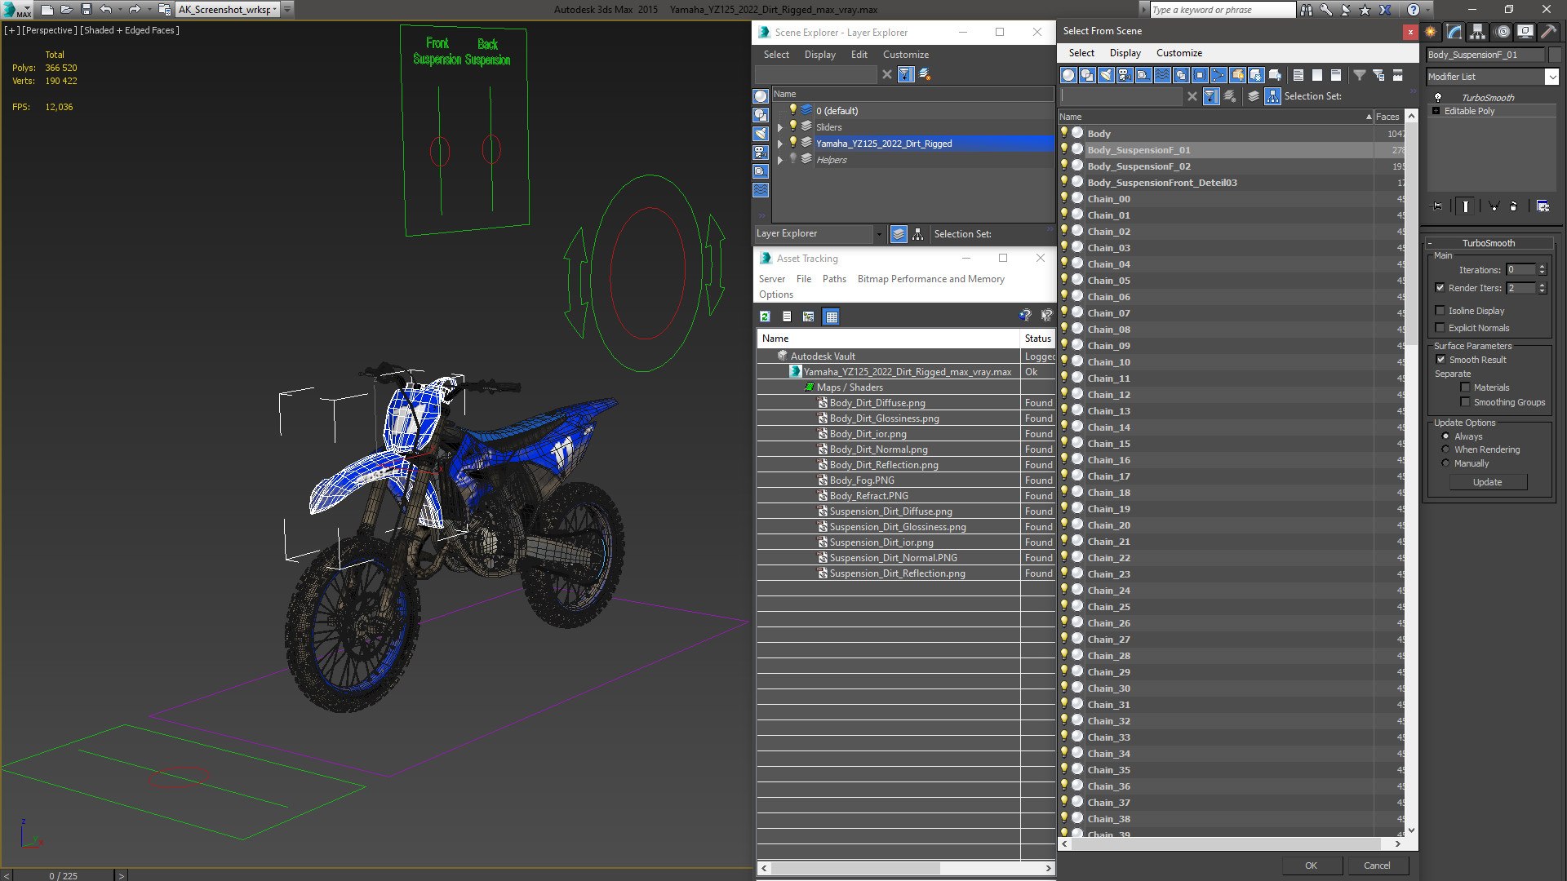This screenshot has height=881, width=1567.
Task: Open the Create command panel tab
Action: [1431, 32]
